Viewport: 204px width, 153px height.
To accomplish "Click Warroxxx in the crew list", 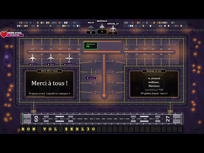I will (154, 86).
